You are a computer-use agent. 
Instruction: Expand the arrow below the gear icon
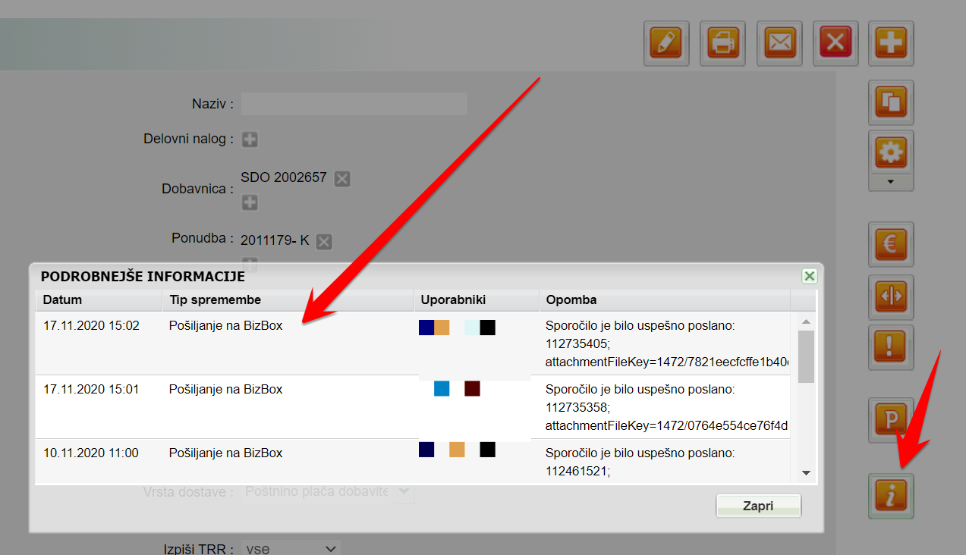(x=891, y=183)
